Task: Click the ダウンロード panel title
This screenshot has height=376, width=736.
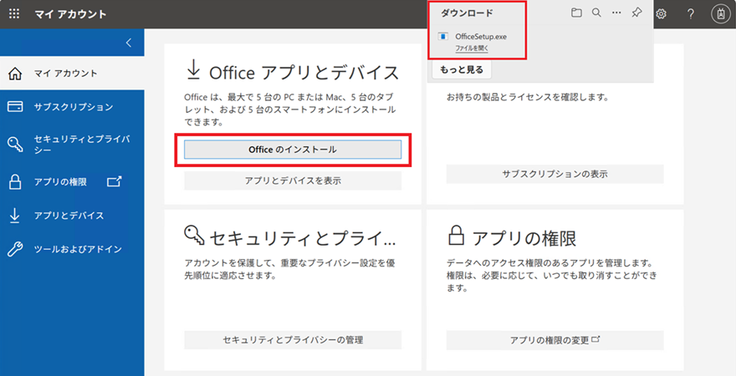Action: click(467, 13)
